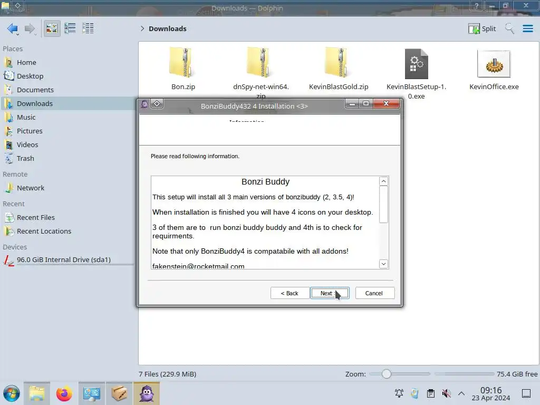Viewport: 540px width, 405px height.
Task: Launch Firefox from the taskbar
Action: (x=64, y=393)
